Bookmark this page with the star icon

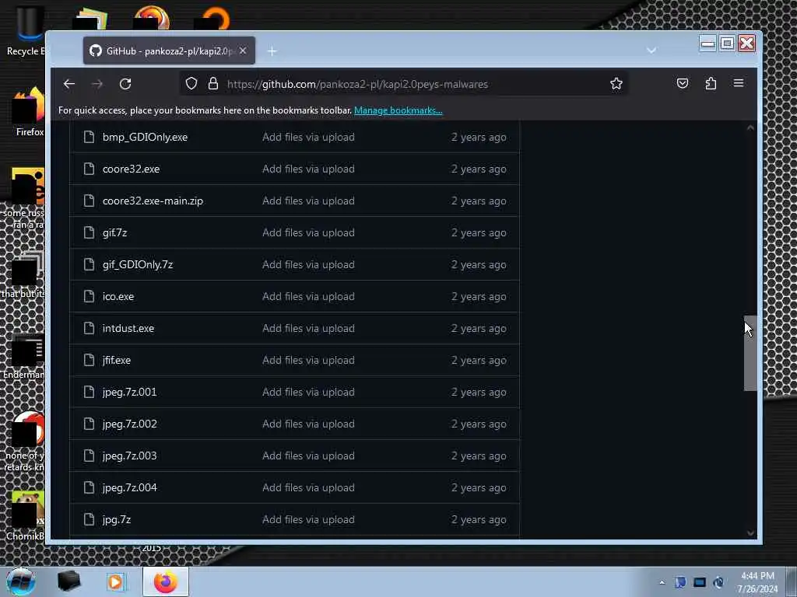(616, 83)
